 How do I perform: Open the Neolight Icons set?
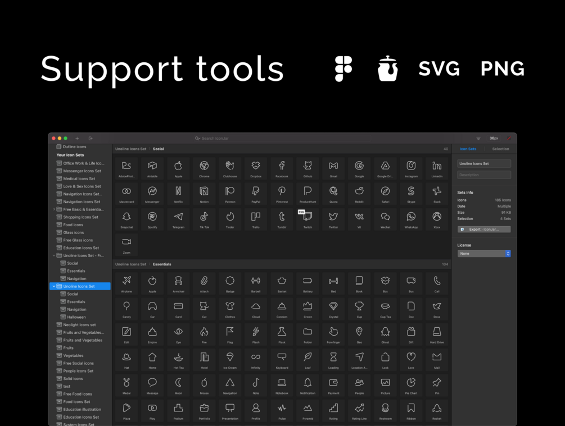pyautogui.click(x=80, y=324)
